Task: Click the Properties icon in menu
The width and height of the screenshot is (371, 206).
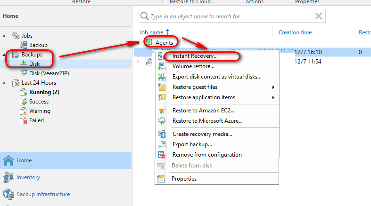Action: pyautogui.click(x=161, y=179)
